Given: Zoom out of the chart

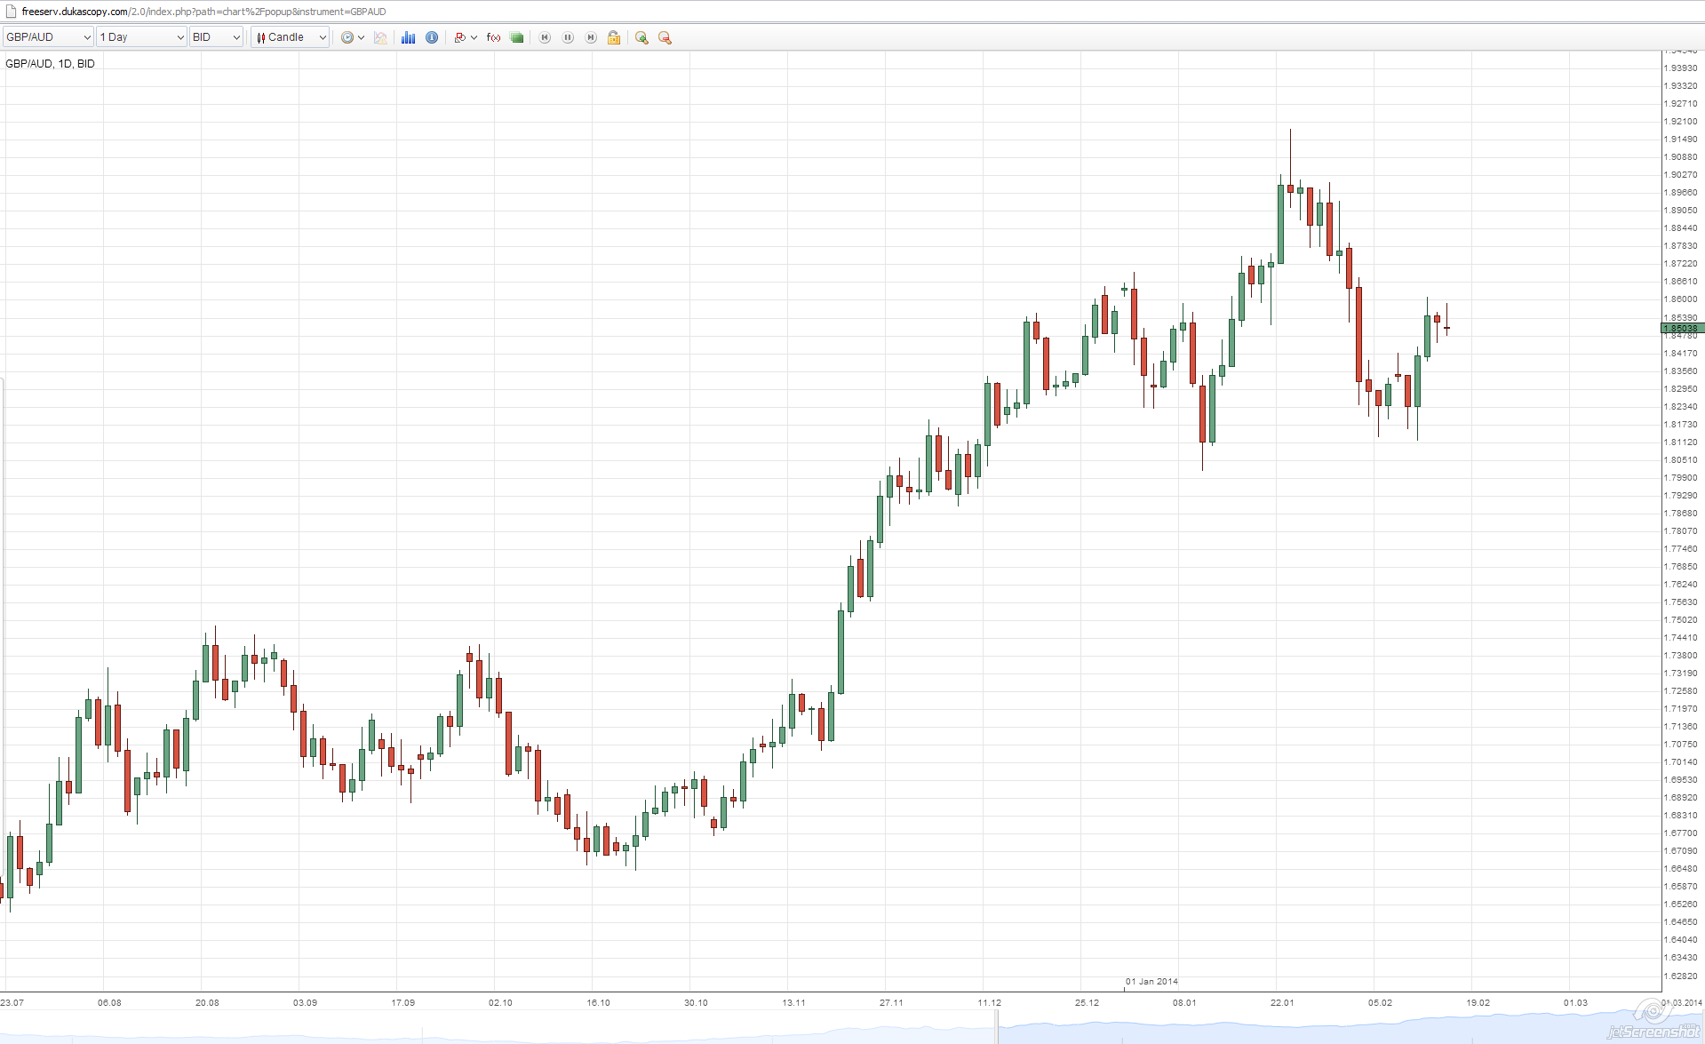Looking at the screenshot, I should 665,37.
